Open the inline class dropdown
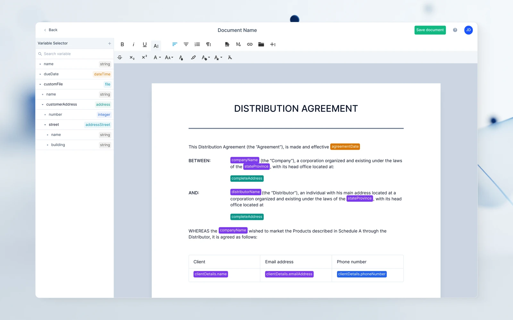Viewport: 513px width, 320px height. tap(206, 58)
